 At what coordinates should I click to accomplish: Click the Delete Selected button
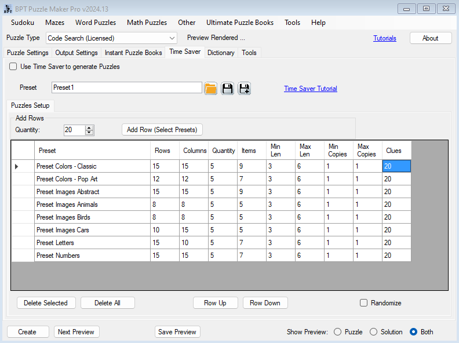(x=46, y=303)
